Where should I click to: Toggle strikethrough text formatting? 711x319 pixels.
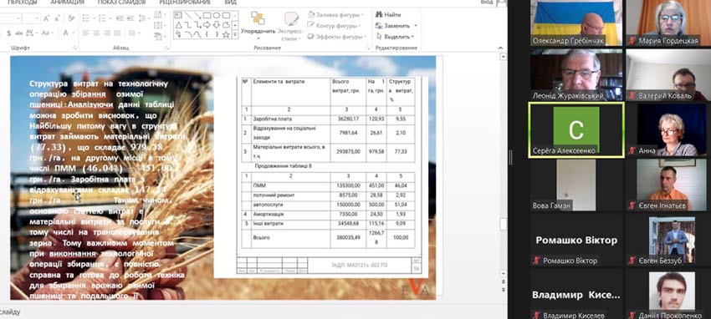19,33
